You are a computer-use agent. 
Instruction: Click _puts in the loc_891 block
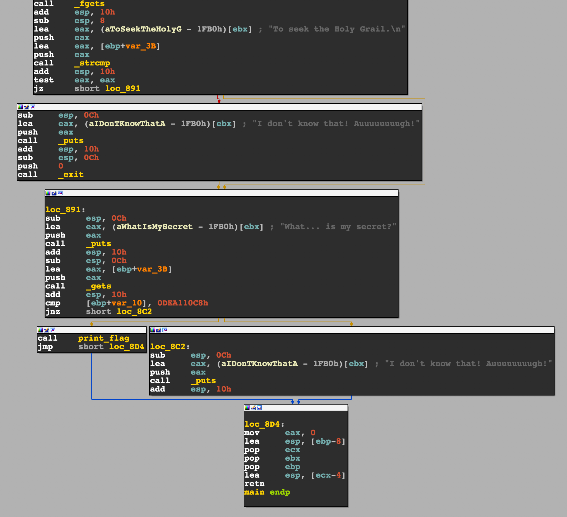coord(99,244)
